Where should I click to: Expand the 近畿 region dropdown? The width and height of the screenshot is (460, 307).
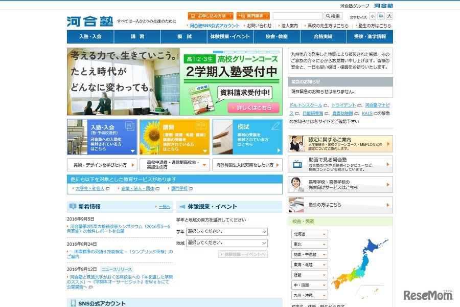click(x=310, y=275)
